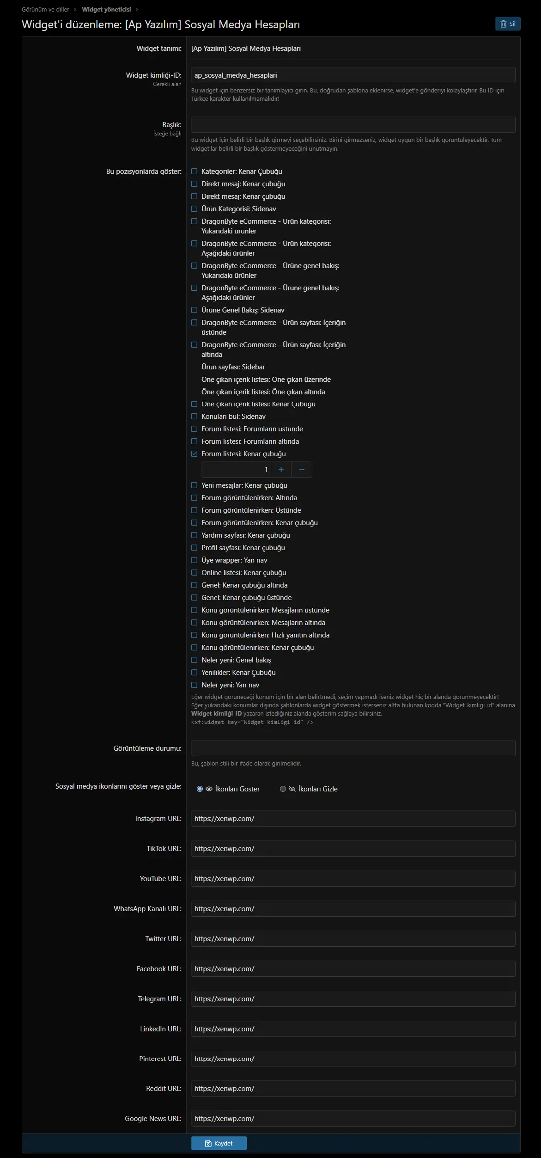The image size is (541, 1158).
Task: Check Konu görüntülenirken: Mesajların altında
Action: [x=195, y=623]
